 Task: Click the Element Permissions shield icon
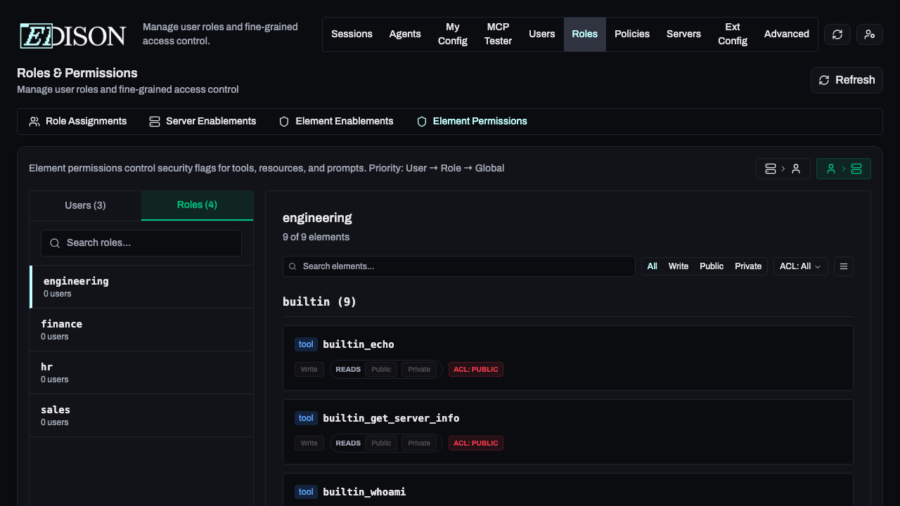pyautogui.click(x=421, y=121)
